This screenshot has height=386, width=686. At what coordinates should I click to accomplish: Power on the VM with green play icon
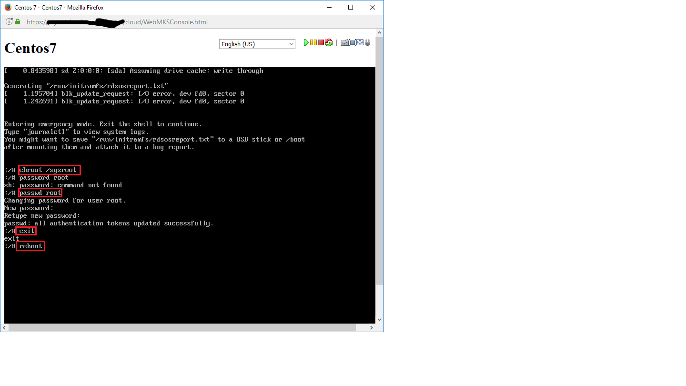point(306,42)
